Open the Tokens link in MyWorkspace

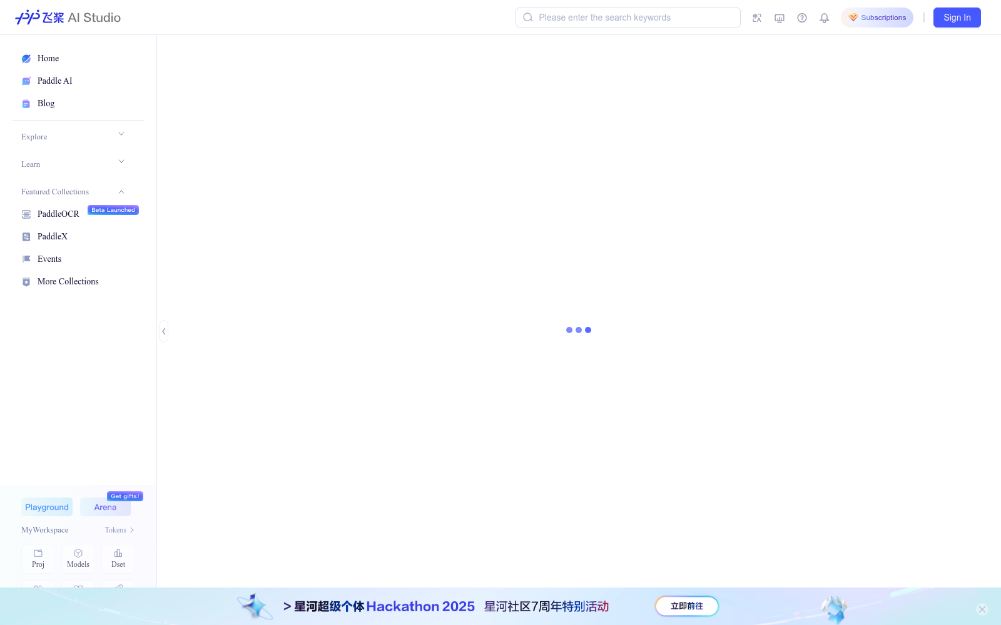tap(119, 530)
